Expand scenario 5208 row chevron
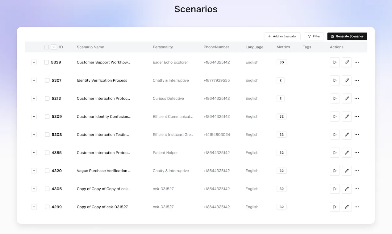Viewport: 392px width, 234px height. tap(34, 135)
